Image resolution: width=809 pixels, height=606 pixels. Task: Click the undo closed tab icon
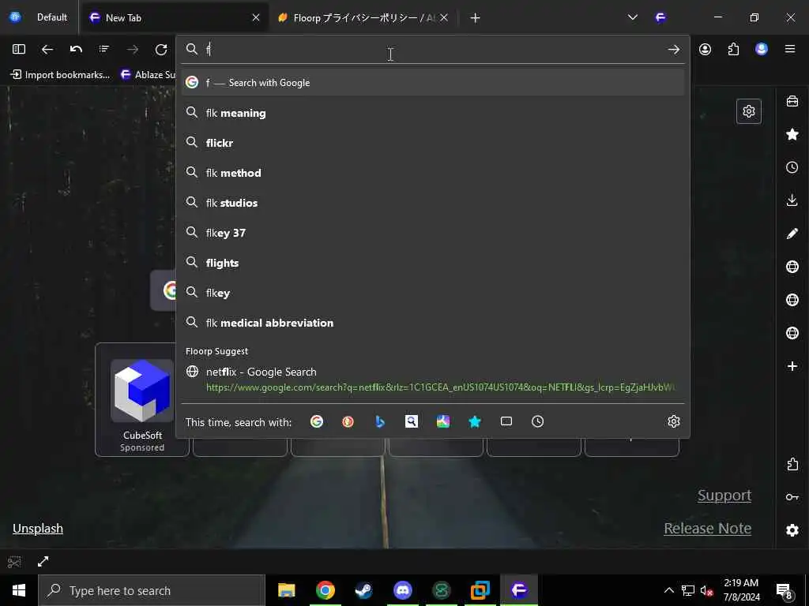click(x=76, y=49)
